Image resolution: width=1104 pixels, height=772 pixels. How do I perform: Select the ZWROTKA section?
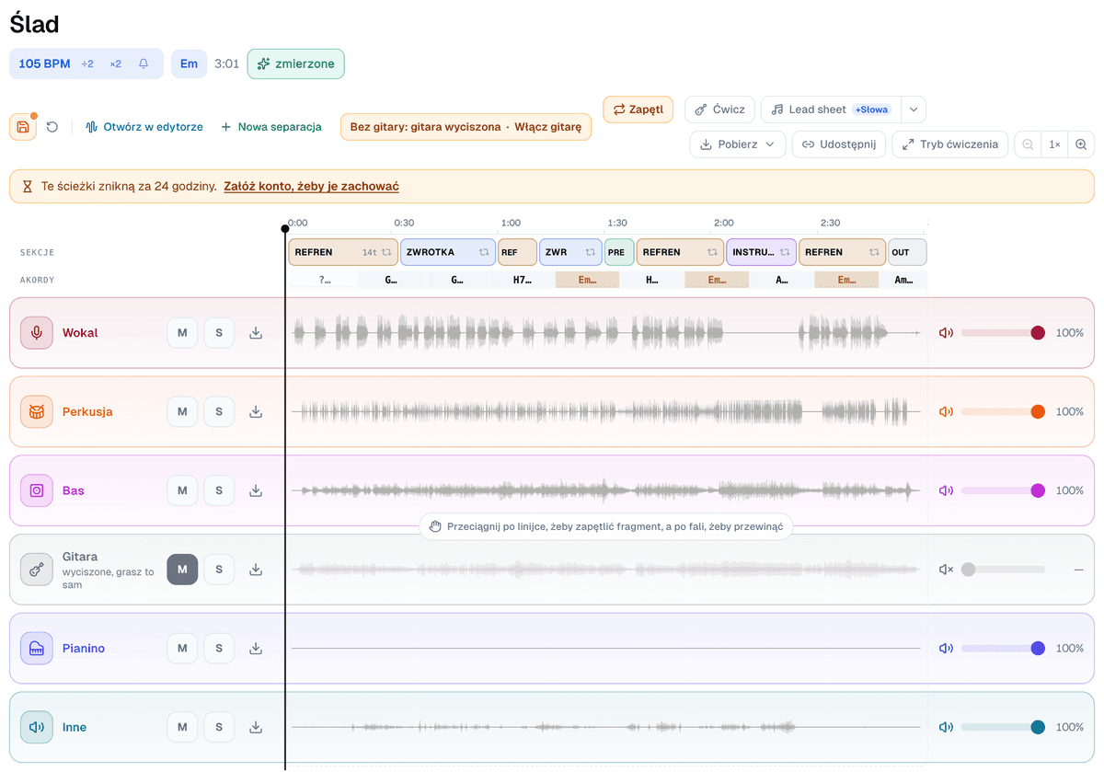448,252
